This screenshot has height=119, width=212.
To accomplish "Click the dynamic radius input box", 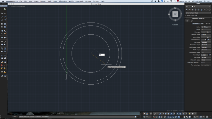I will tap(102, 55).
